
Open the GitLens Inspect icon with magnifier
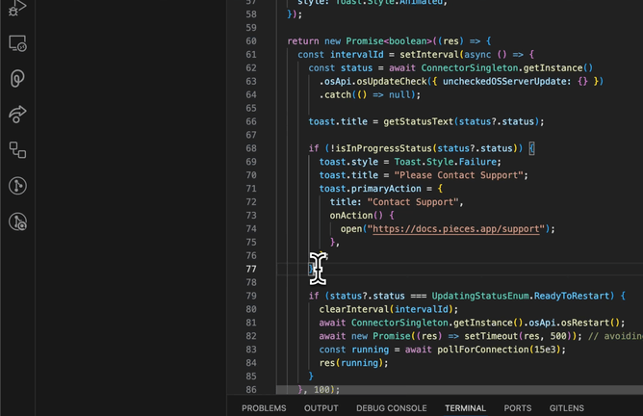17,221
